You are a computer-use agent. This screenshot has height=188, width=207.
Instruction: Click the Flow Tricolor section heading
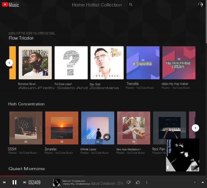coord(21,38)
